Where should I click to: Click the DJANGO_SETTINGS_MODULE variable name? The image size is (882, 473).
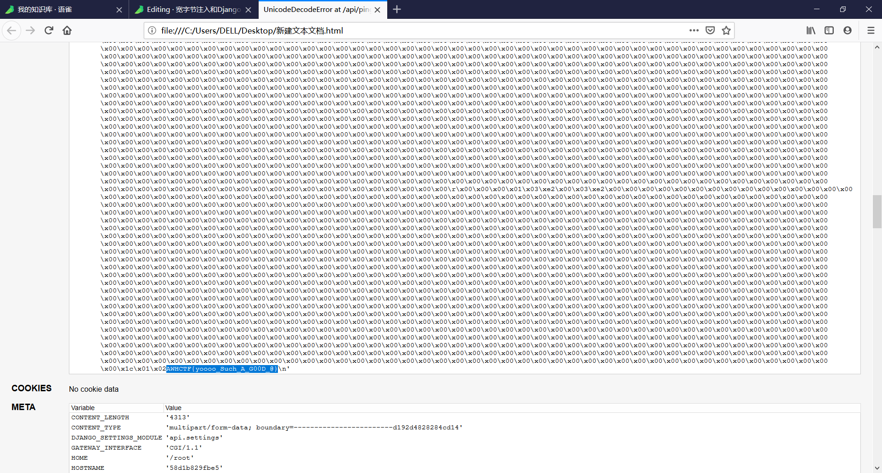117,438
